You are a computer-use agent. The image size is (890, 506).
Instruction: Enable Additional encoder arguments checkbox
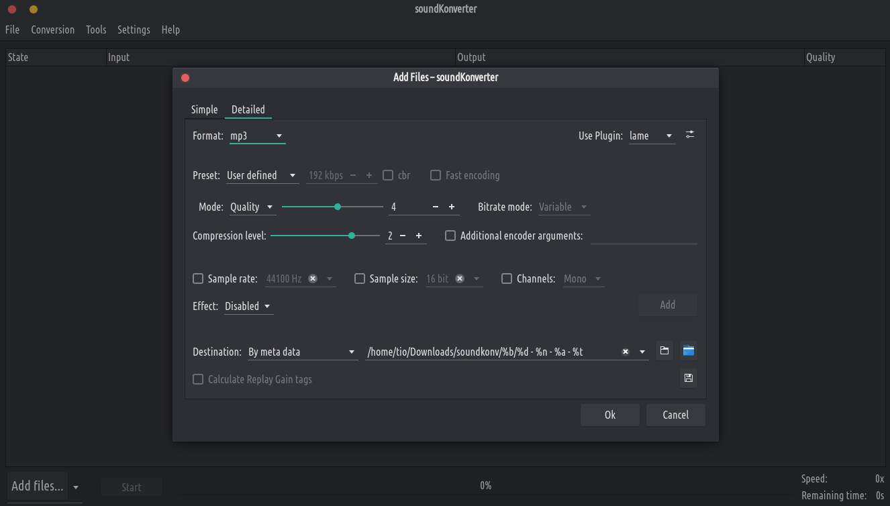coord(514,236)
